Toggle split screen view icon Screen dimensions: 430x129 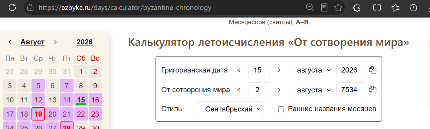click(x=377, y=8)
